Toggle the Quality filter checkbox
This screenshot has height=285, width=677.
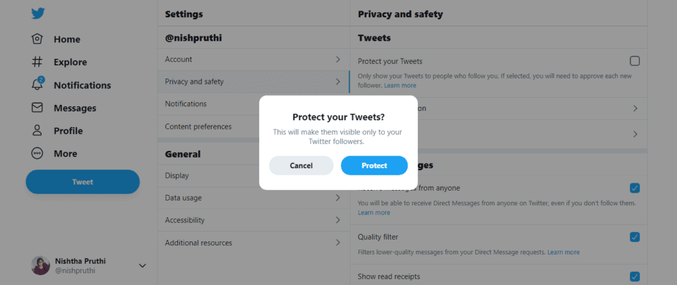coord(635,237)
